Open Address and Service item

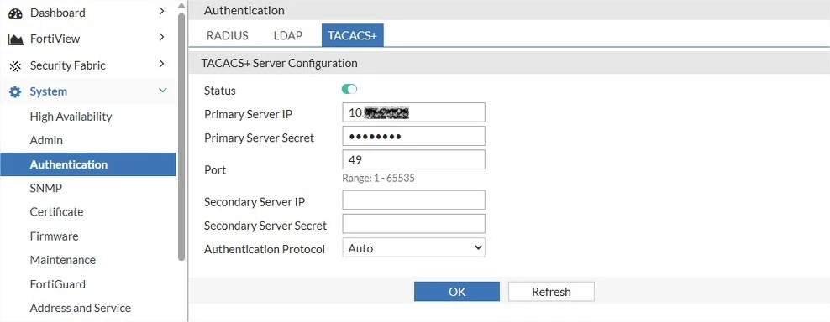[81, 308]
